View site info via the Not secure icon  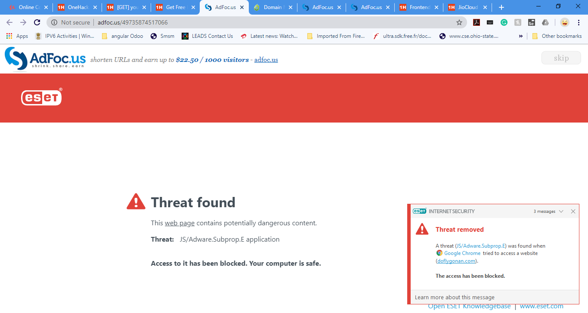(x=55, y=22)
